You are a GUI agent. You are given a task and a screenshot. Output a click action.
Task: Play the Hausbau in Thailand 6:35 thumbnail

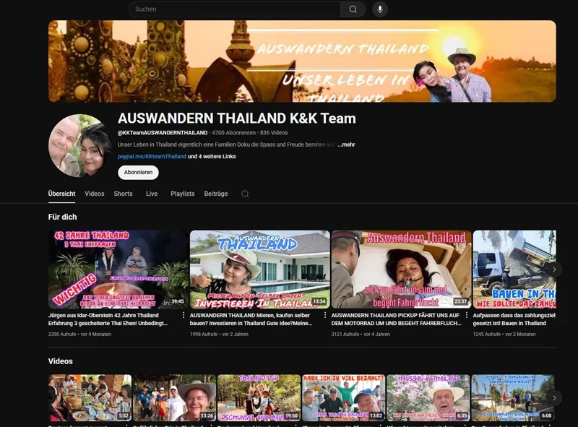click(x=428, y=398)
